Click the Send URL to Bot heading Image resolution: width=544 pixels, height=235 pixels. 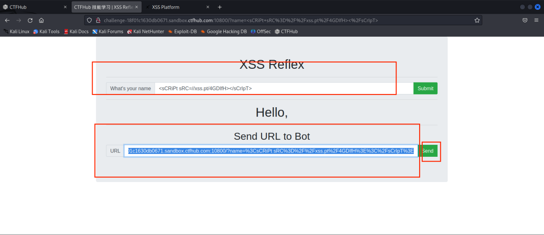point(272,136)
